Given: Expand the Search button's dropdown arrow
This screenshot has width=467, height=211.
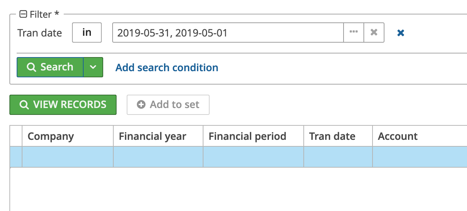Looking at the screenshot, I should 93,67.
